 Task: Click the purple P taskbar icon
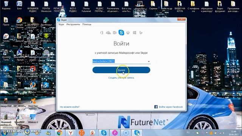pos(115,133)
